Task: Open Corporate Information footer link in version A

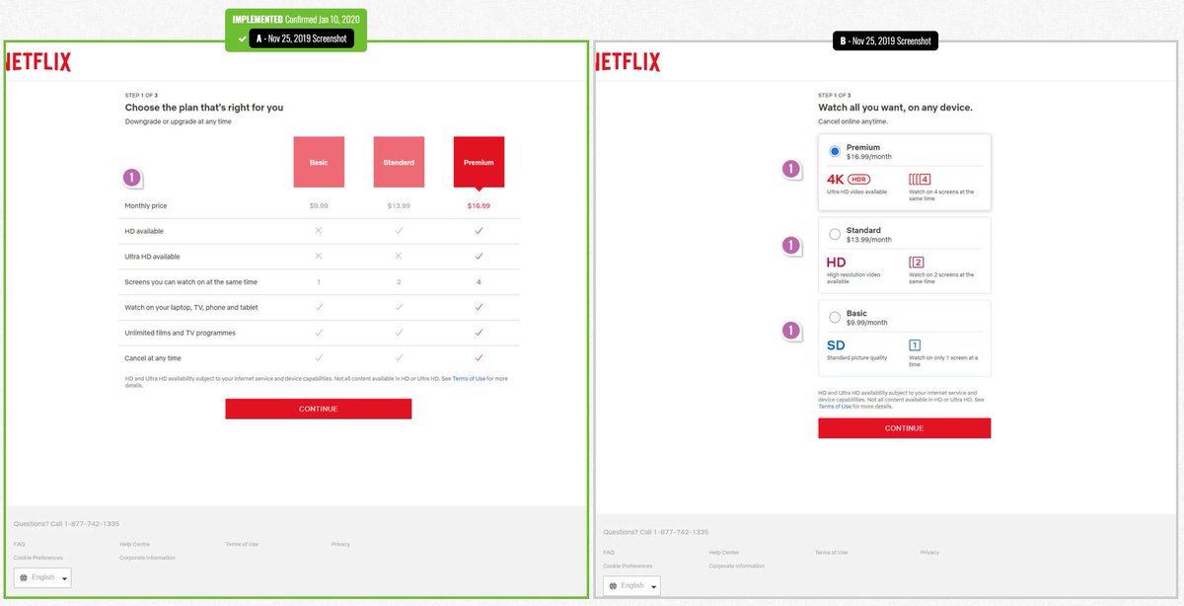Action: pos(147,558)
